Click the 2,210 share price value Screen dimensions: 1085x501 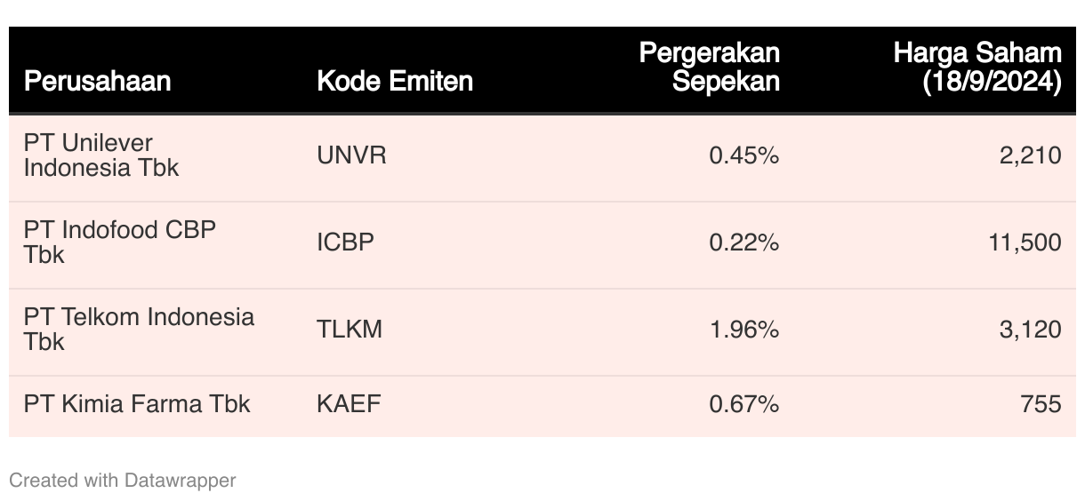1030,155
